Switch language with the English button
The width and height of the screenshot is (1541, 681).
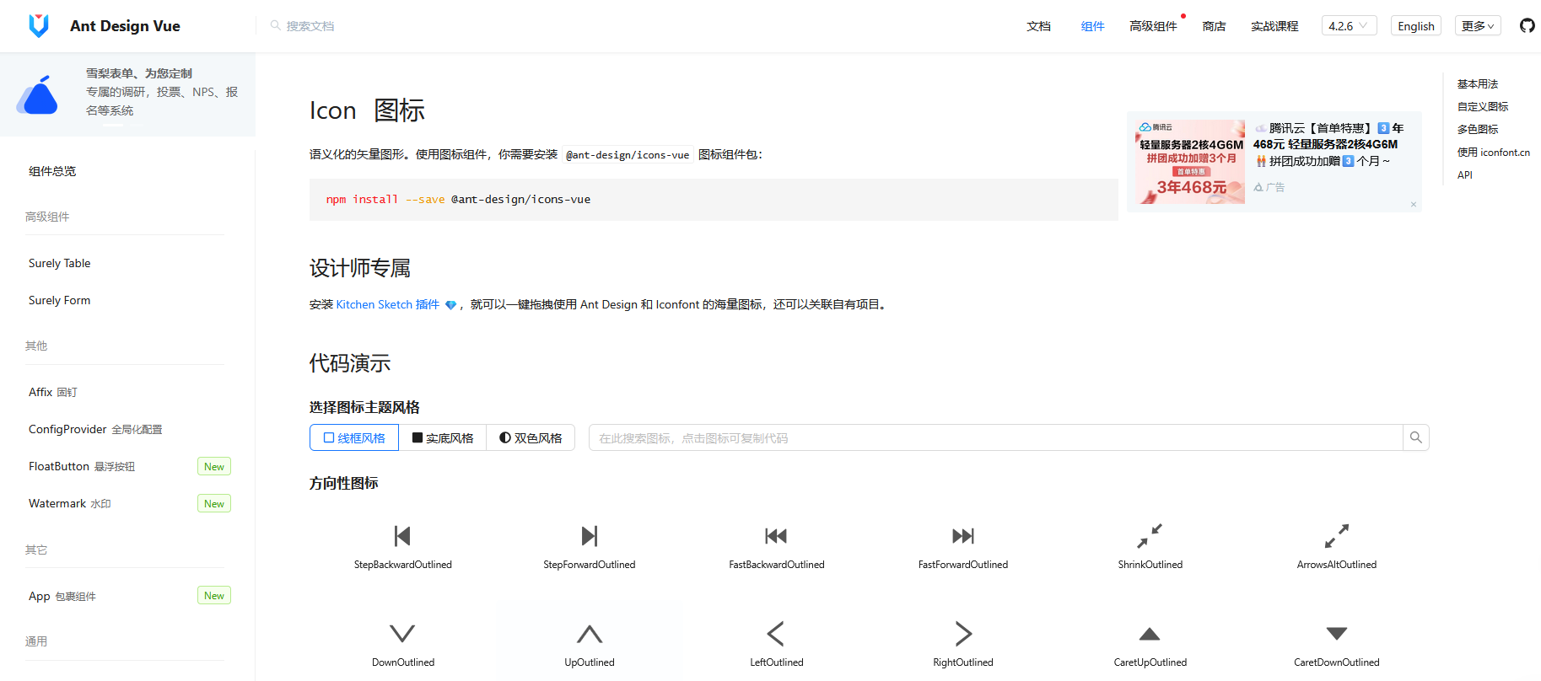point(1415,26)
